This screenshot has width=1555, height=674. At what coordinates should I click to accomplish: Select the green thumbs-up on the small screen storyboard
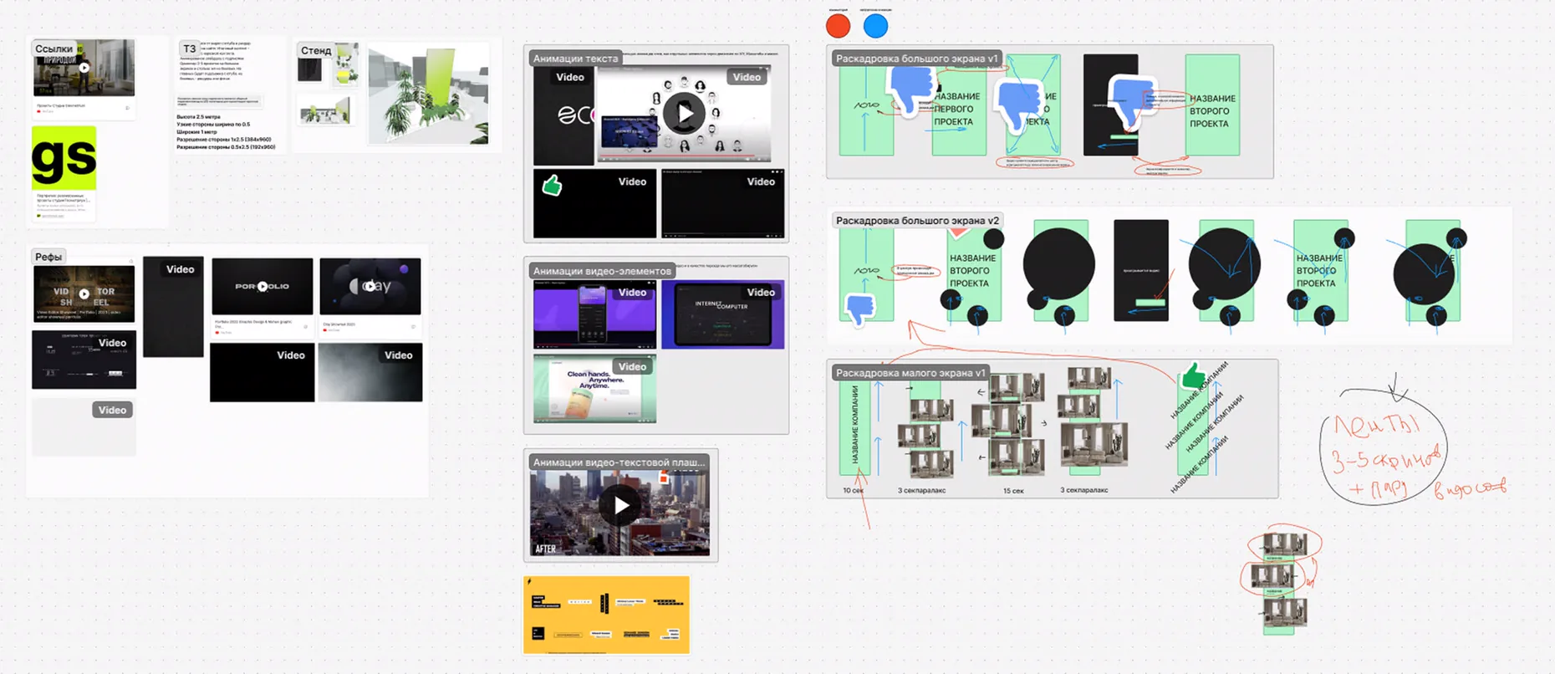click(x=1193, y=375)
